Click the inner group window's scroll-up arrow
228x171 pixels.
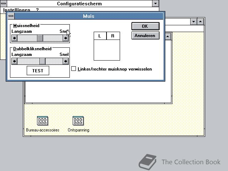pyautogui.click(x=168, y=36)
